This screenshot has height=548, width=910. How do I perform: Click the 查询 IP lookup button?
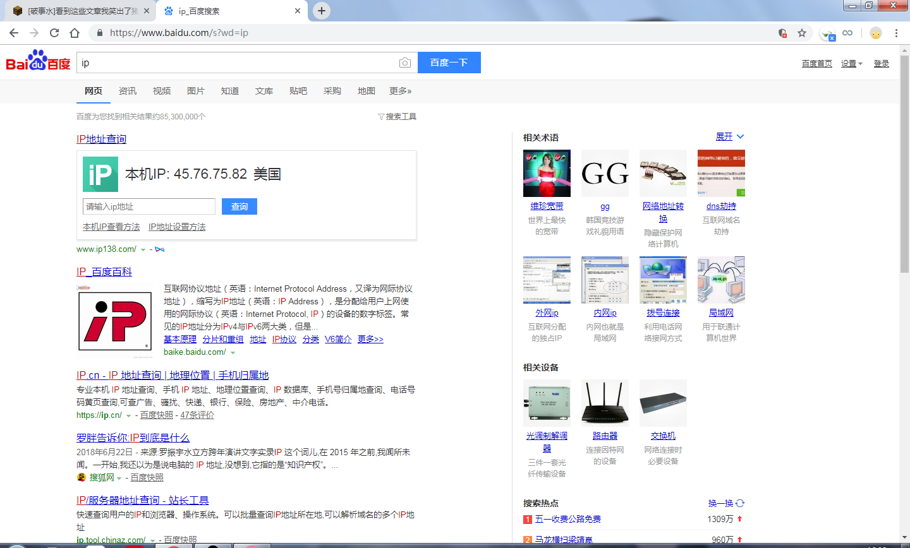pyautogui.click(x=240, y=206)
